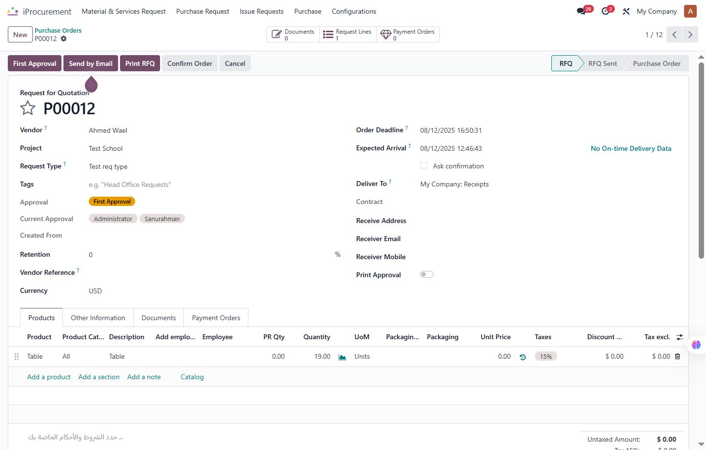The height and width of the screenshot is (450, 706).
Task: Click the reset price icon on Table row
Action: 523,357
